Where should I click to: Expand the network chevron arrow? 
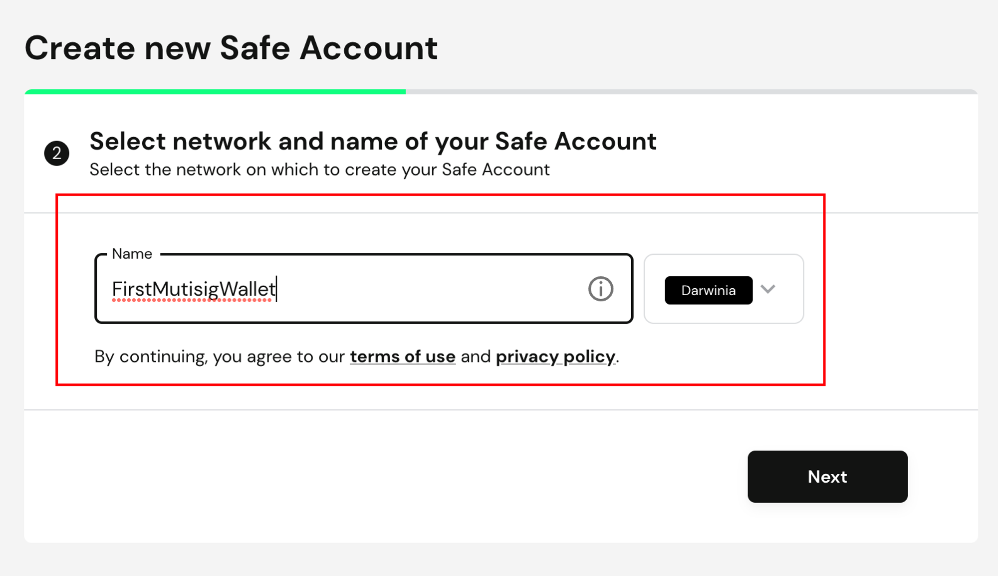click(x=768, y=289)
